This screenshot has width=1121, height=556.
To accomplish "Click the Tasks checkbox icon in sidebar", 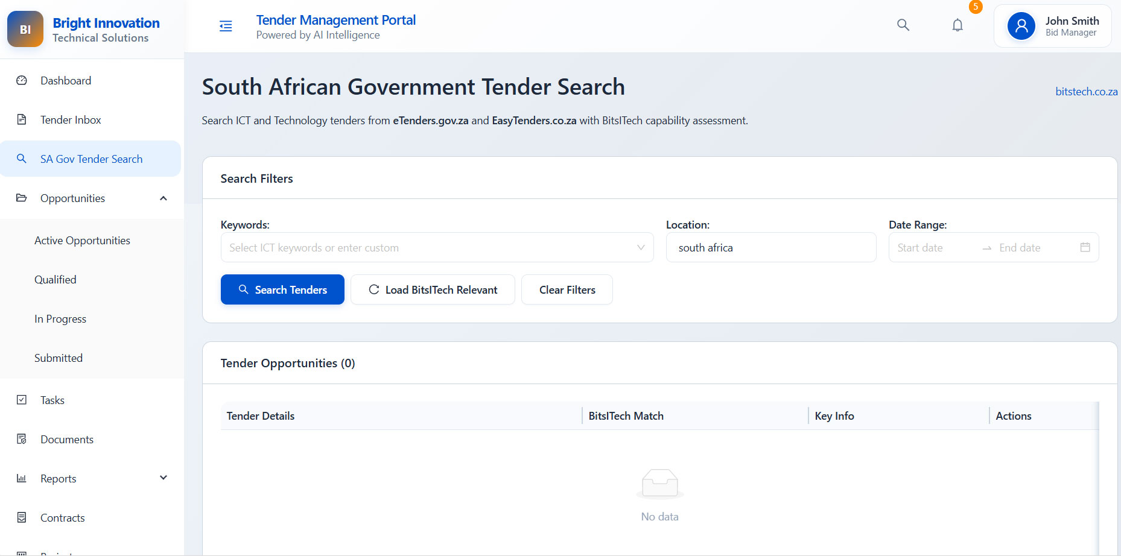I will [x=22, y=400].
